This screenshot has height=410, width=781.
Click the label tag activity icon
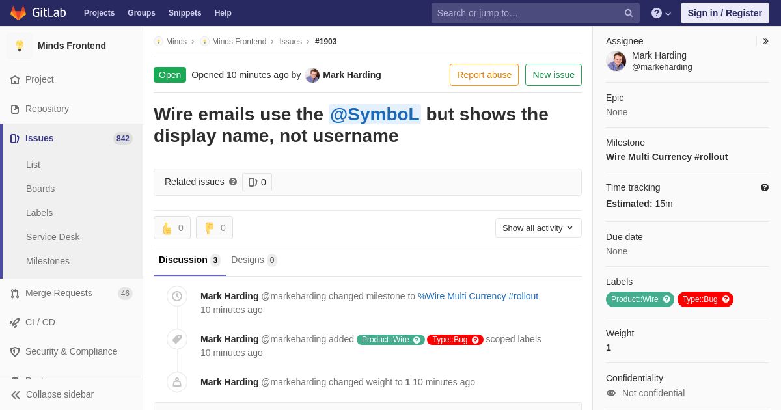coord(177,339)
